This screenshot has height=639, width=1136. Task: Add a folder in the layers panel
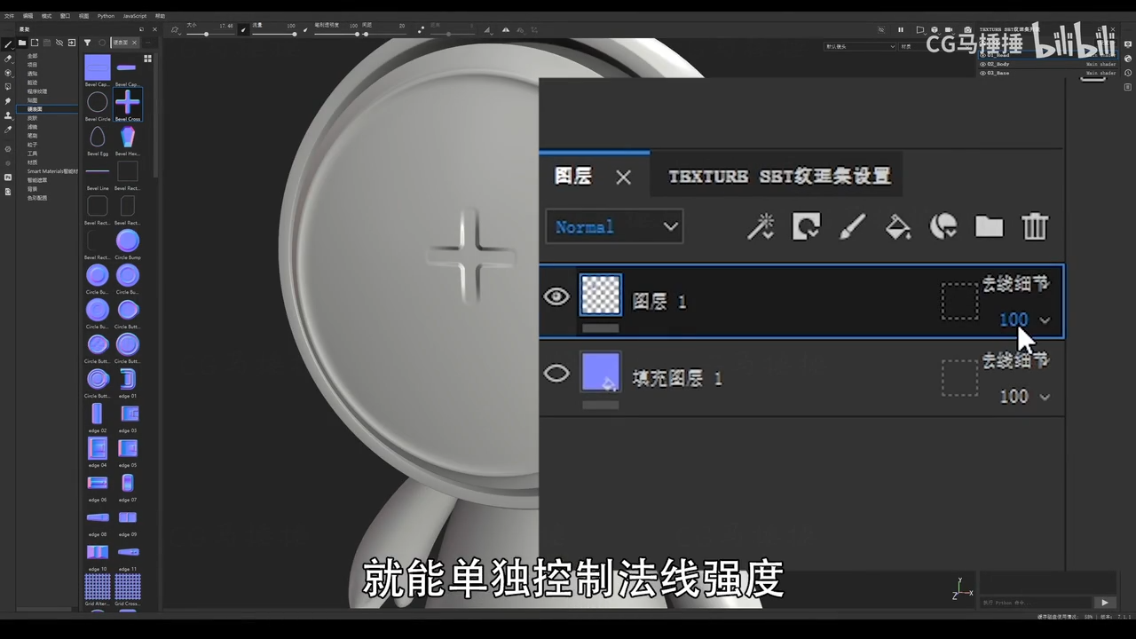pyautogui.click(x=989, y=226)
